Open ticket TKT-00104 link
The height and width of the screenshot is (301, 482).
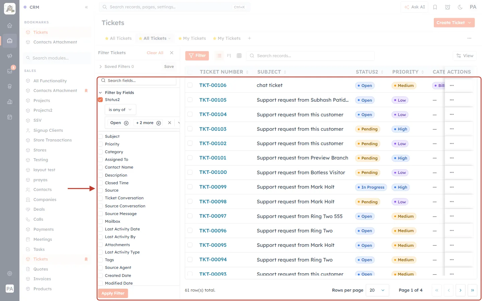[213, 114]
